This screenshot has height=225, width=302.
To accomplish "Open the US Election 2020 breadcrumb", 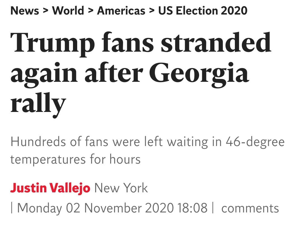I will tap(203, 11).
